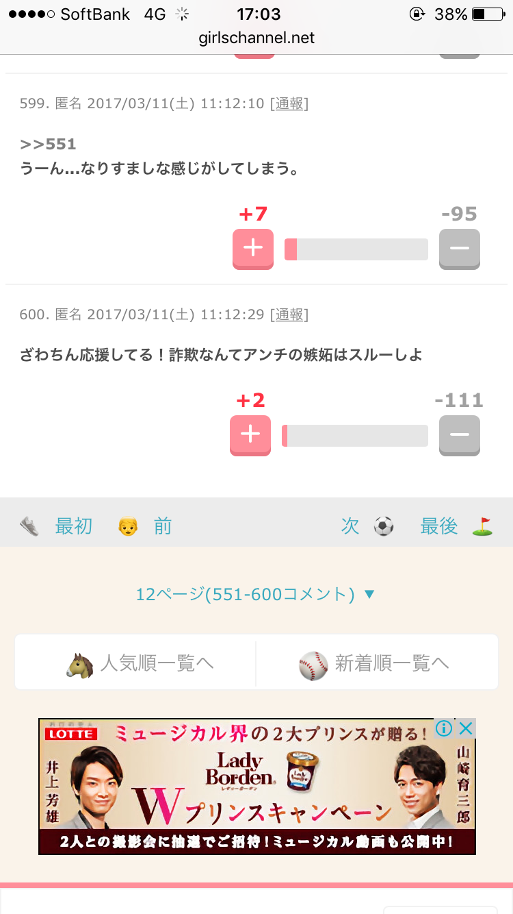Downvote comment 599 with minus button
Image resolution: width=513 pixels, height=914 pixels.
[460, 249]
